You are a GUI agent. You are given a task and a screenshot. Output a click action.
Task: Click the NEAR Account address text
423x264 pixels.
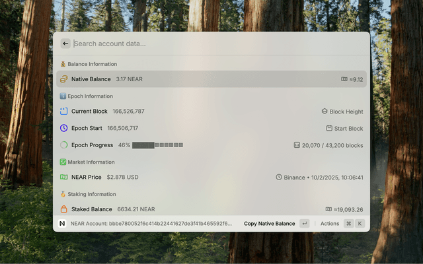(x=151, y=224)
